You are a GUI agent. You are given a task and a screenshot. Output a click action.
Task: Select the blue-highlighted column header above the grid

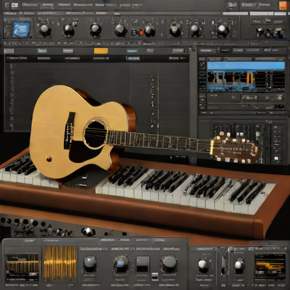tap(133, 58)
